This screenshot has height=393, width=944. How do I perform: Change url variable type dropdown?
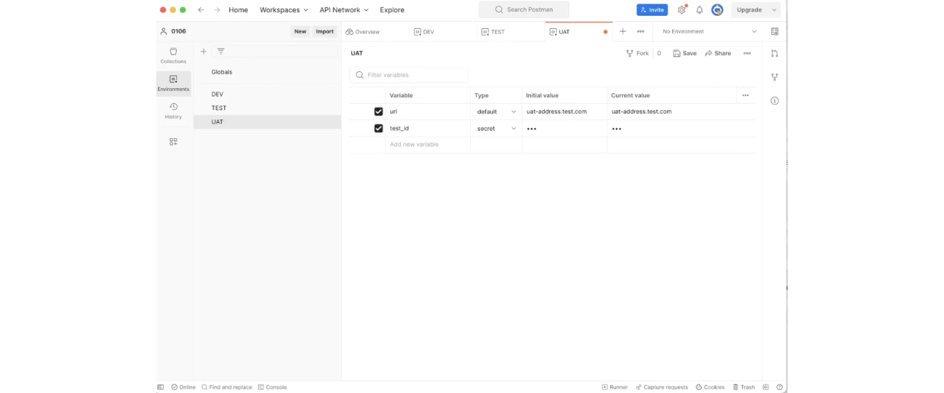point(496,111)
